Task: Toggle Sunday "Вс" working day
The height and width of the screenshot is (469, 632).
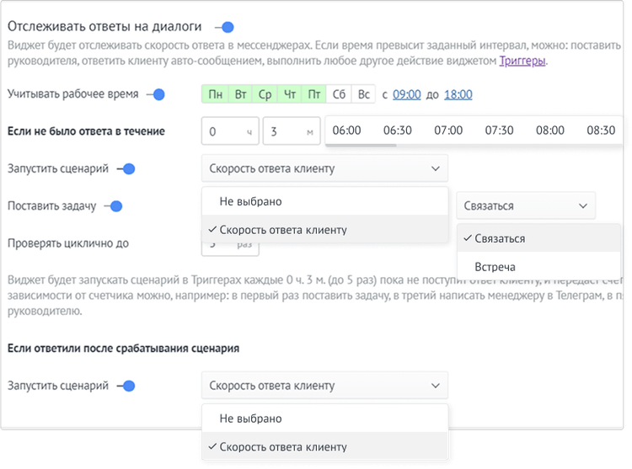Action: pos(364,94)
